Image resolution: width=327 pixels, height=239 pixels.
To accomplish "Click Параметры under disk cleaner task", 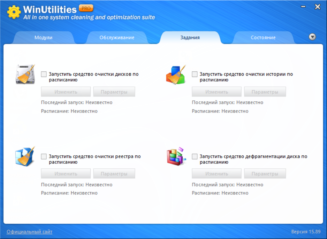I will [114, 92].
